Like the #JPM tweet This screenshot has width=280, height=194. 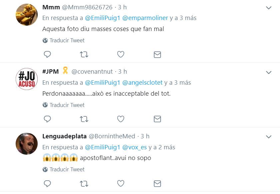click(x=121, y=119)
